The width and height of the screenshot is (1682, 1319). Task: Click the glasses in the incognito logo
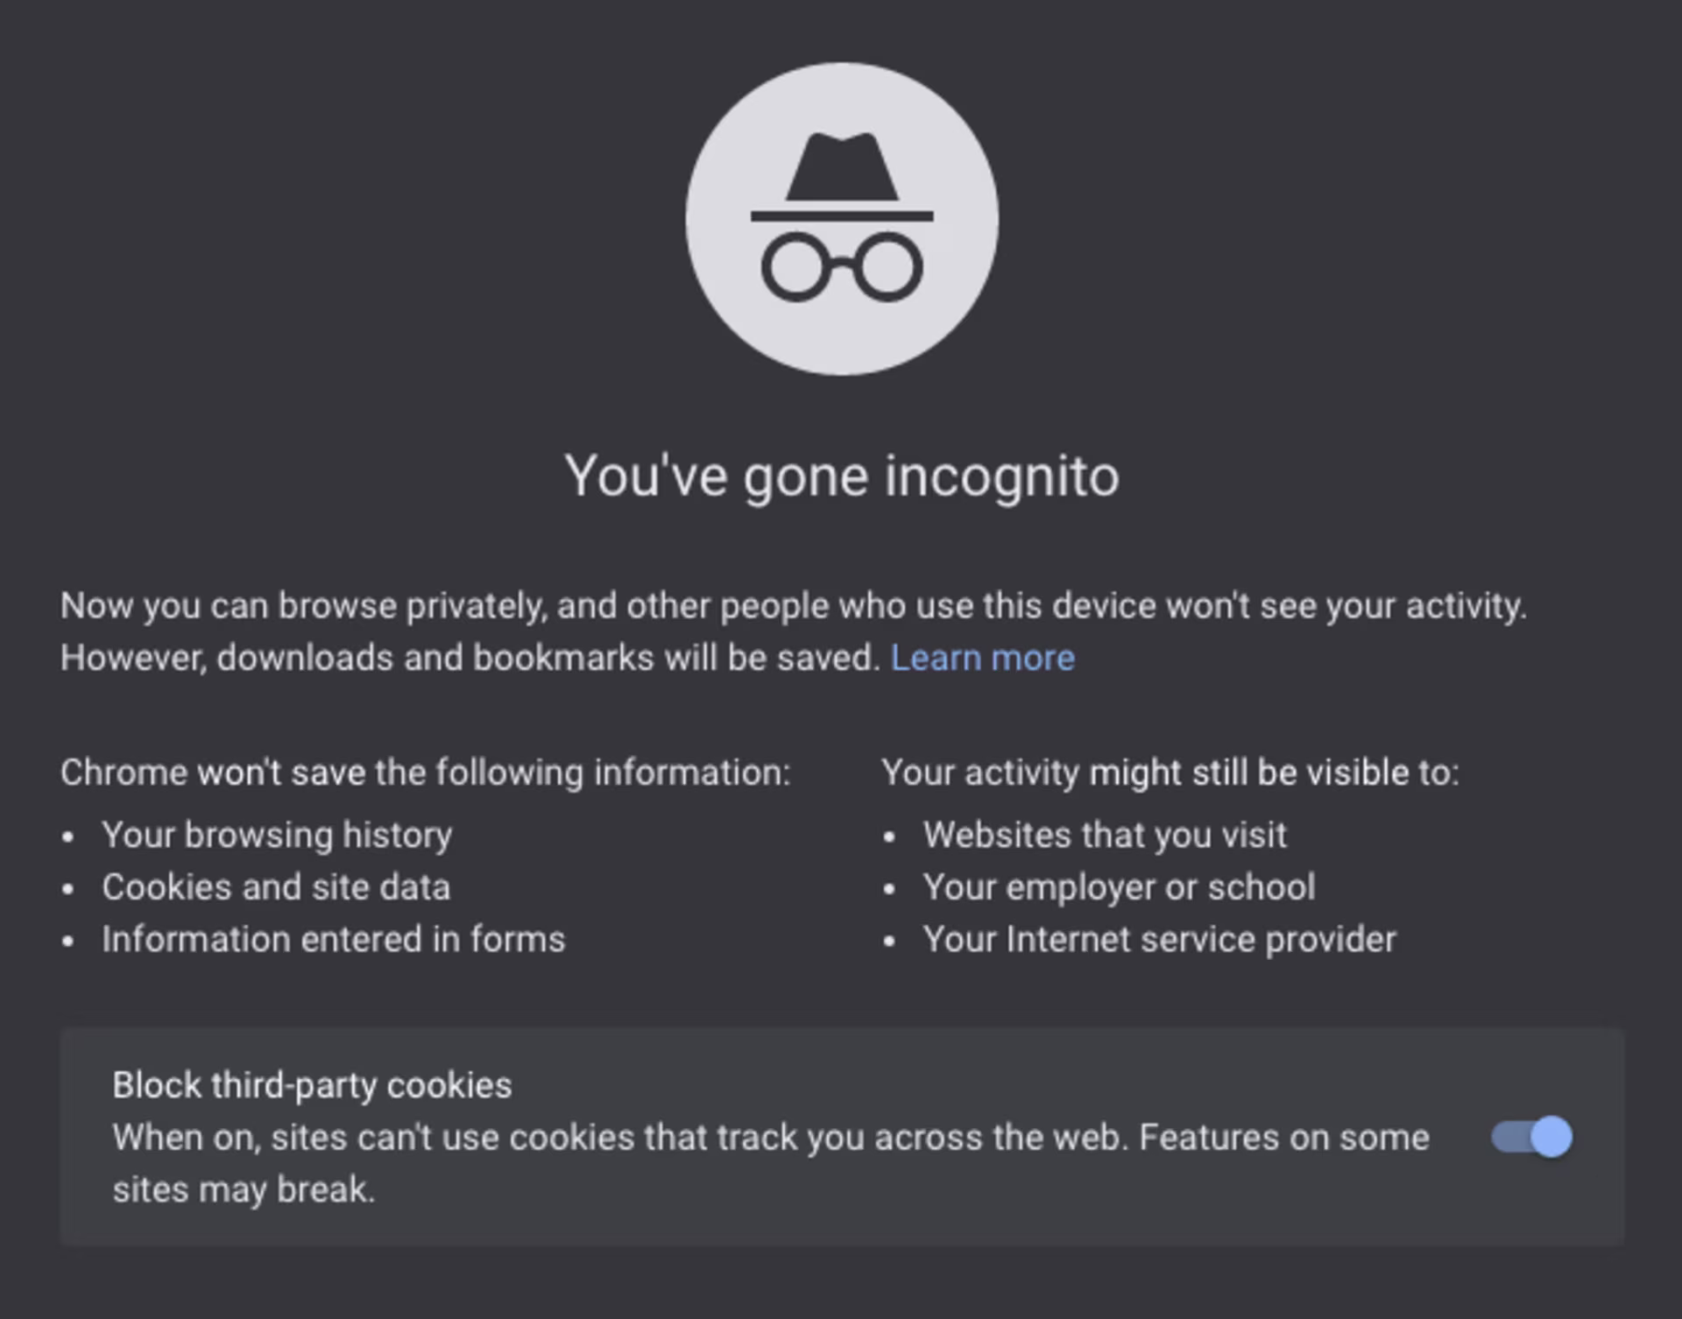click(841, 267)
